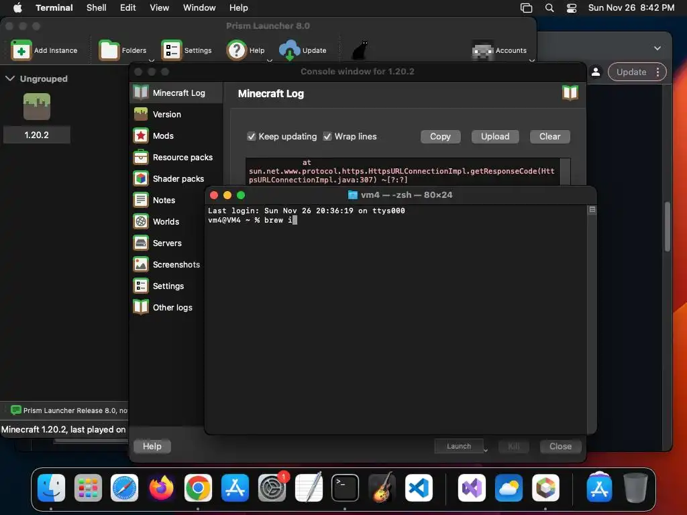
Task: Open the Minecraft Log page in sidebar
Action: pyautogui.click(x=176, y=93)
